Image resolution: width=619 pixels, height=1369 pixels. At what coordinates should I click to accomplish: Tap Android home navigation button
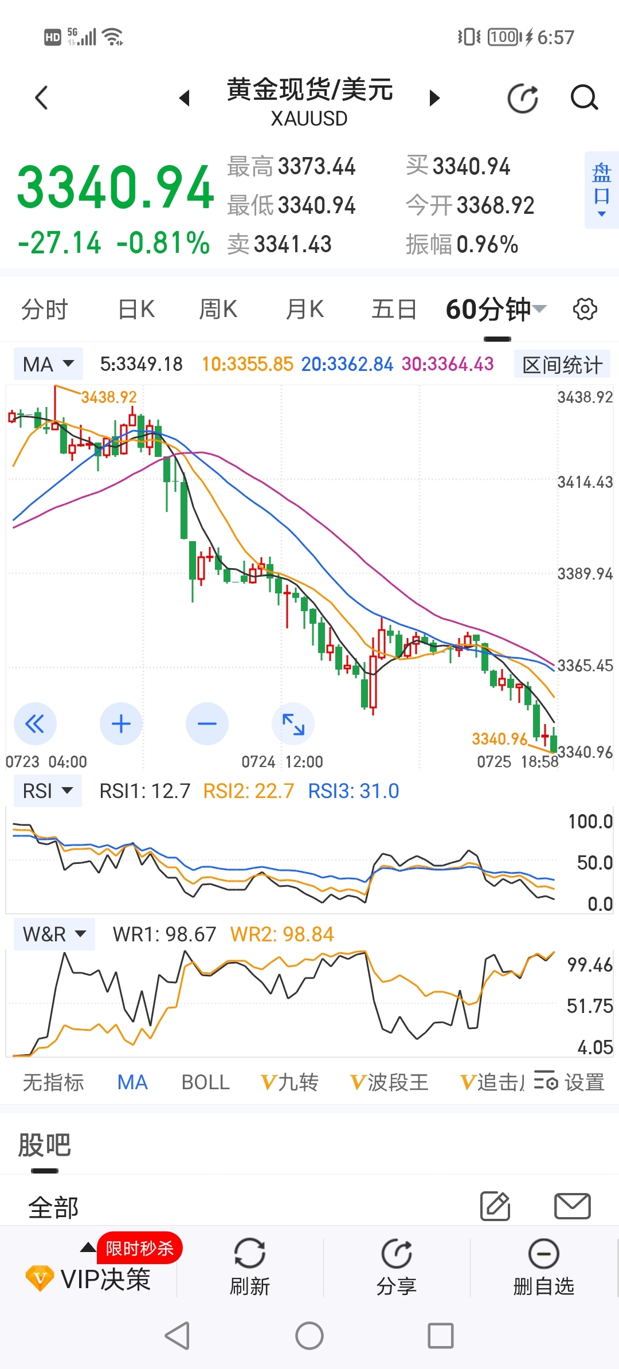309,1336
